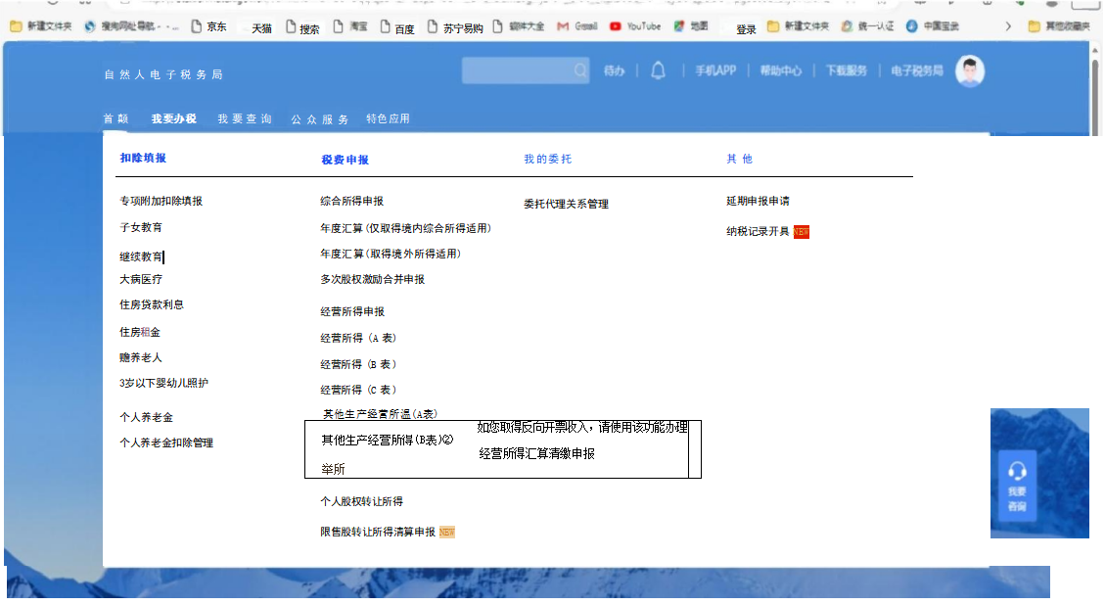Open the YouTube bookmark

pos(634,26)
